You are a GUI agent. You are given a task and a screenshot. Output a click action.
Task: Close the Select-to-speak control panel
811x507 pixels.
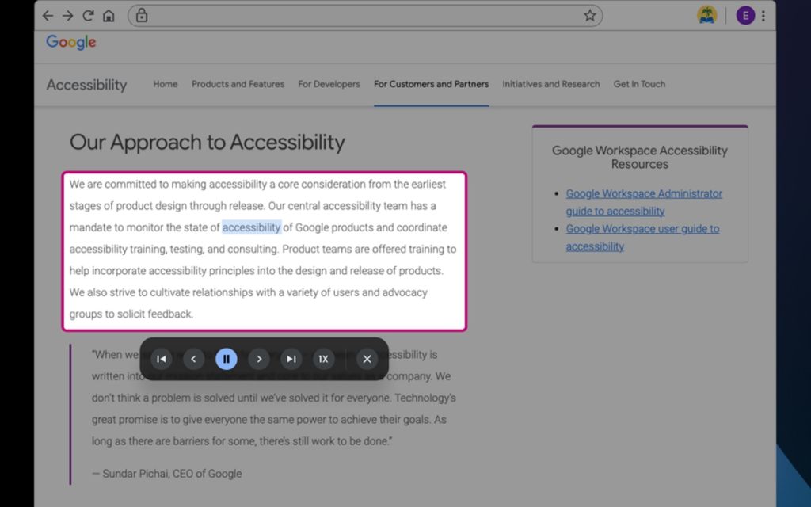[x=367, y=359]
